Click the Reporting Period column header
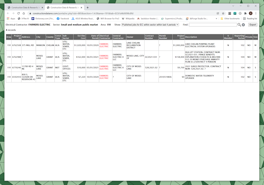Screen dimensions: 264x185 [x=239, y=37]
